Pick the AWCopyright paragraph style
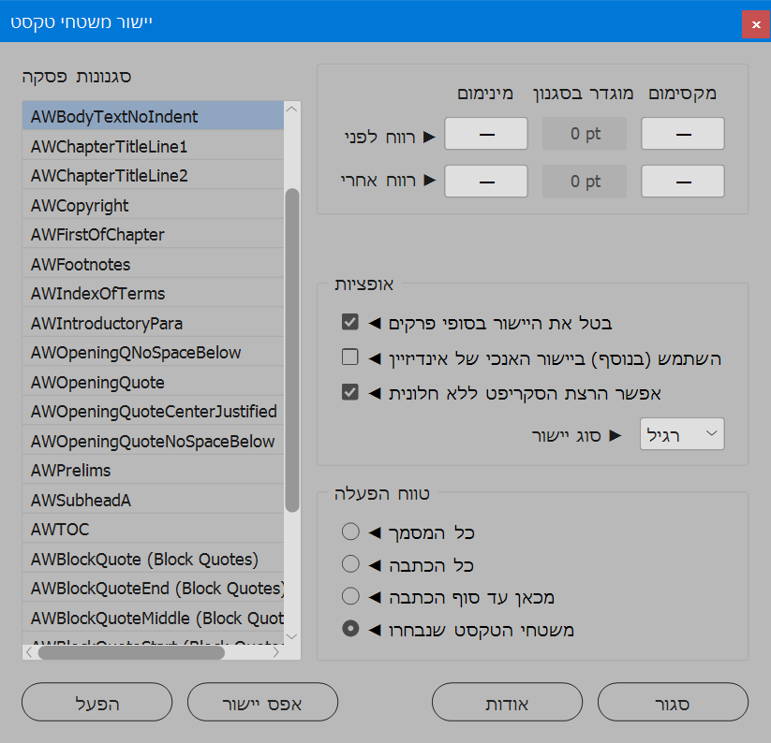 pyautogui.click(x=153, y=205)
